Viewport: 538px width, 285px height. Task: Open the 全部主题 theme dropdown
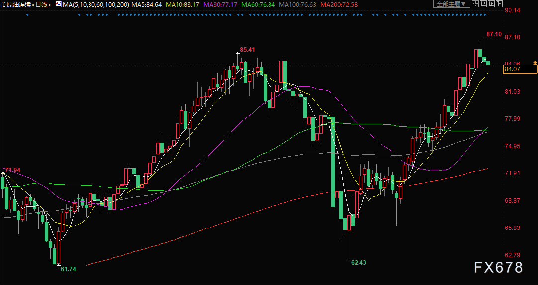451,4
